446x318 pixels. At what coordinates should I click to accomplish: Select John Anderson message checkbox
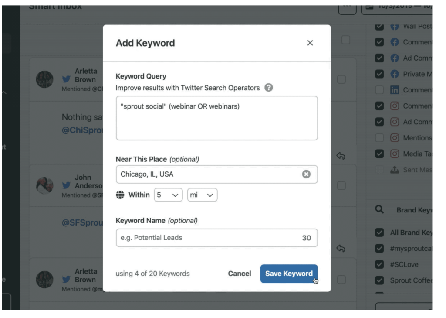[341, 186]
